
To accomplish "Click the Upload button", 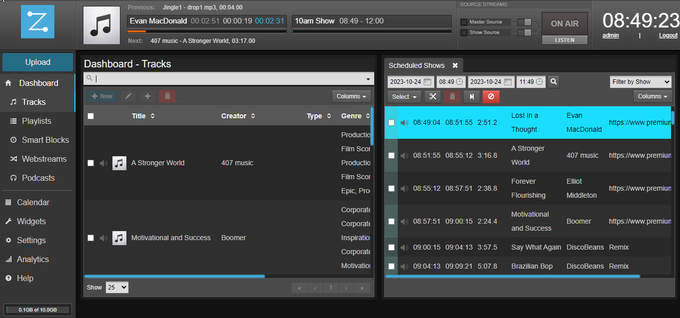I will coord(37,62).
